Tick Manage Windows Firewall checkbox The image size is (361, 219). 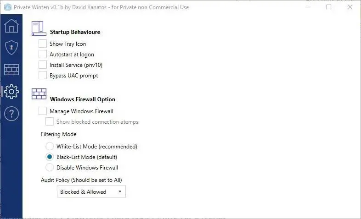(43, 111)
